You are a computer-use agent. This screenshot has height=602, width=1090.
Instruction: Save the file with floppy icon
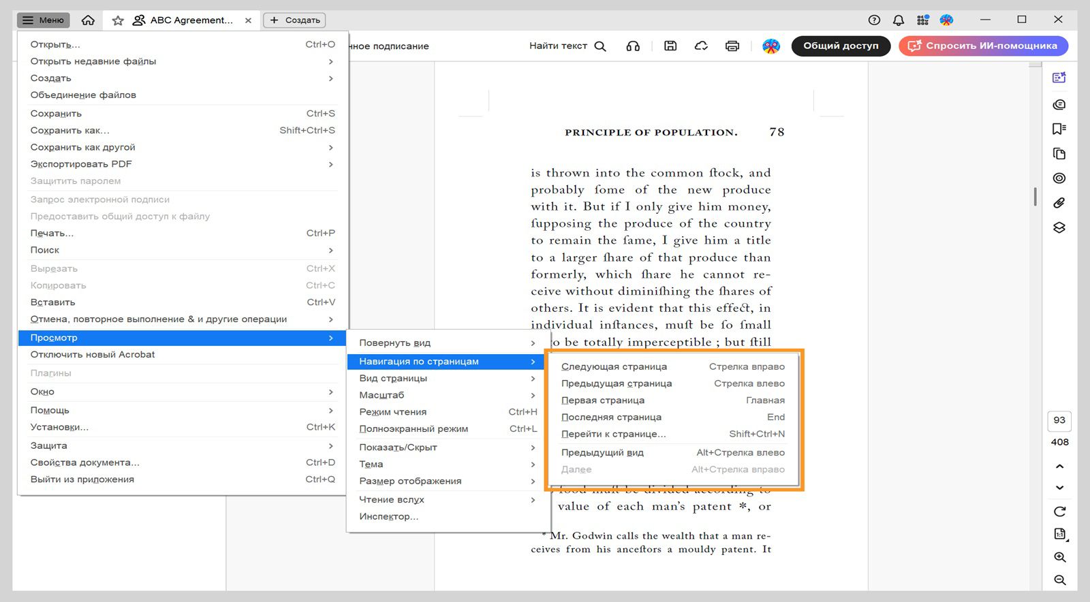670,46
